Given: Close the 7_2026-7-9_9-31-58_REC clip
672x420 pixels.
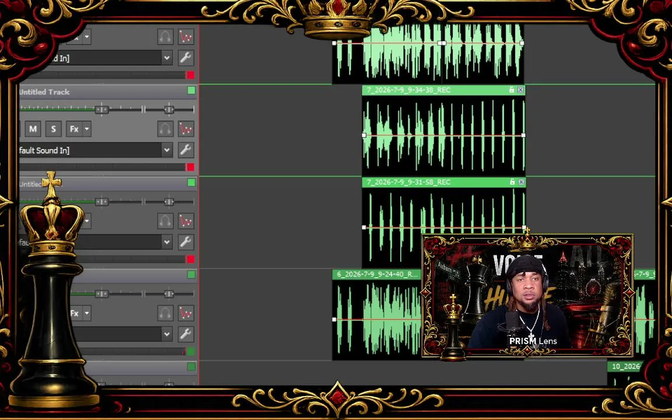Looking at the screenshot, I should point(521,182).
